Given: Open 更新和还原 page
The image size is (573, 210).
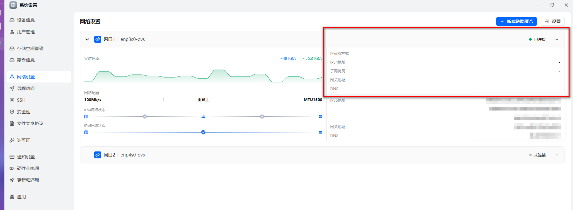Looking at the screenshot, I should pyautogui.click(x=39, y=180).
